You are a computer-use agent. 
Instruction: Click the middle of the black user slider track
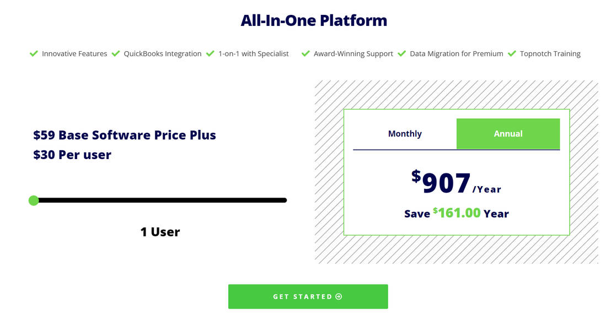(x=160, y=200)
